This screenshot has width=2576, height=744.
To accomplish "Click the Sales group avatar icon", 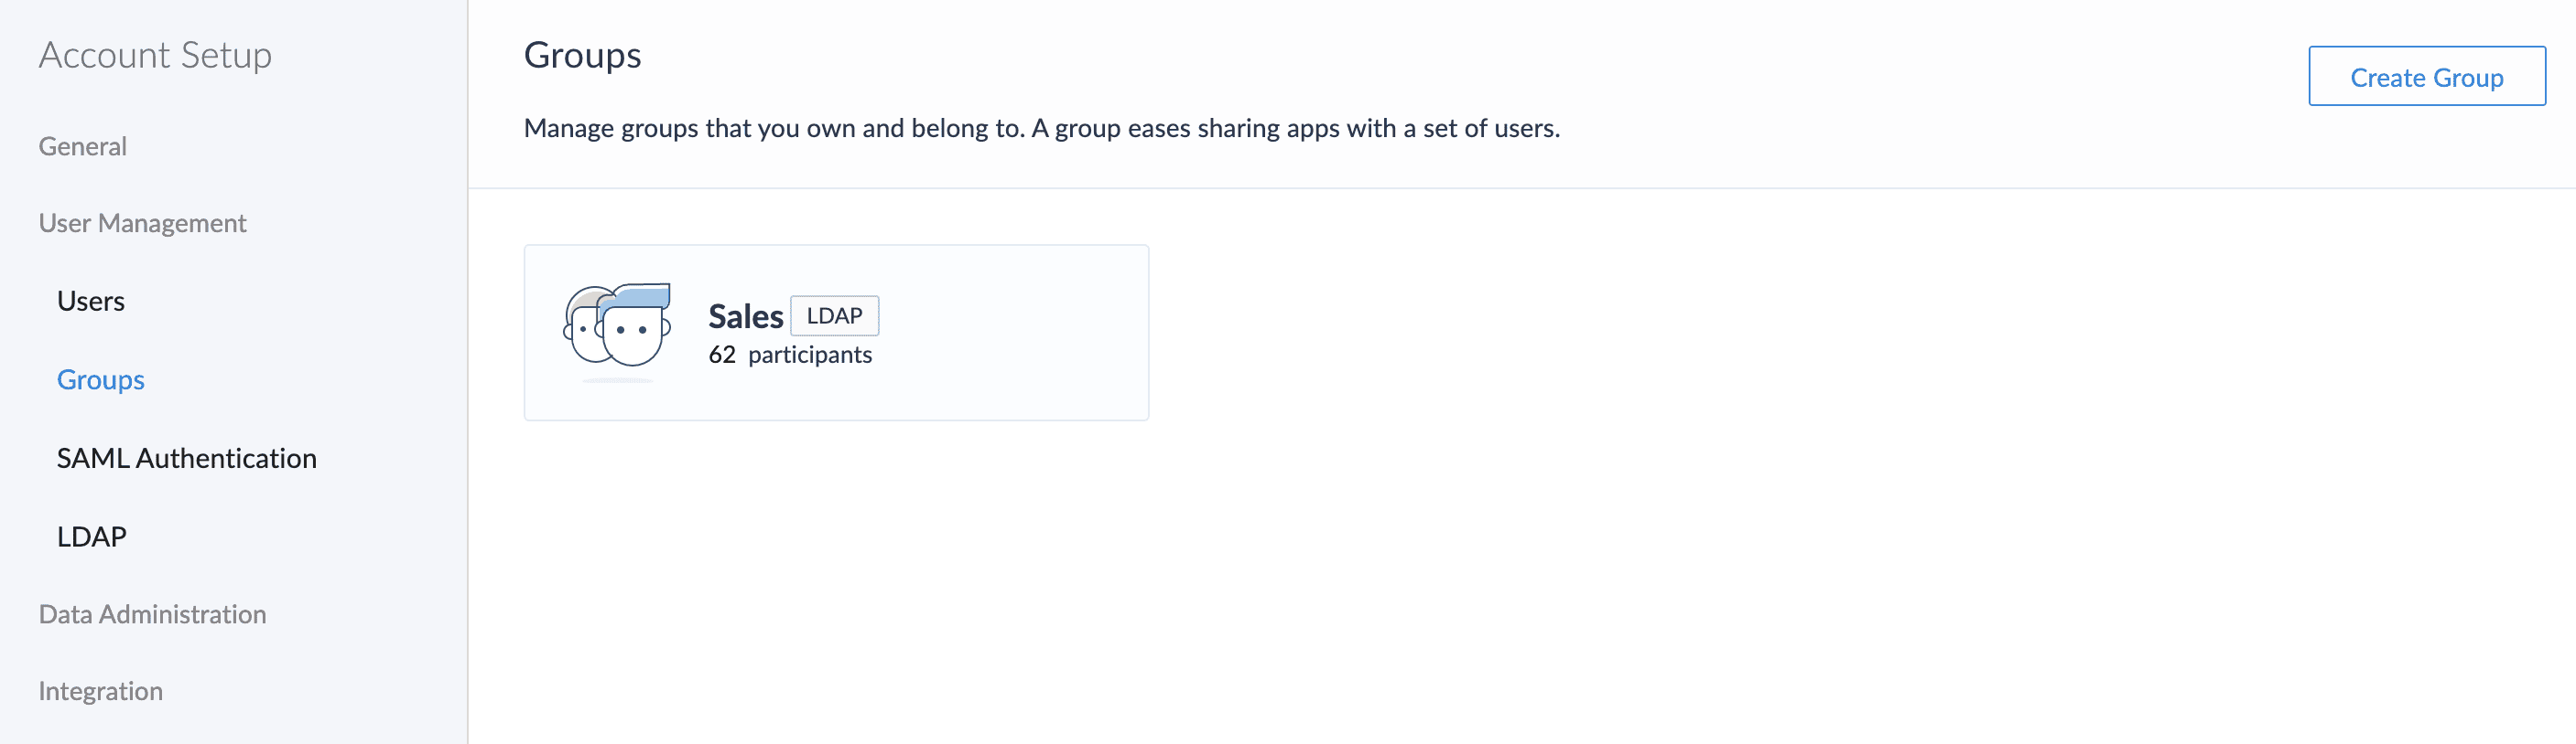I will point(616,328).
